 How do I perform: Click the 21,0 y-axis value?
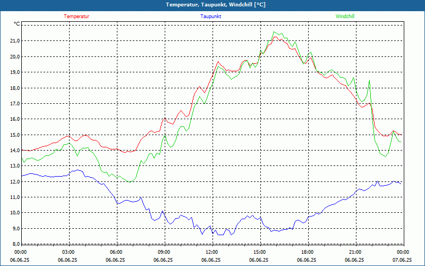(x=15, y=41)
